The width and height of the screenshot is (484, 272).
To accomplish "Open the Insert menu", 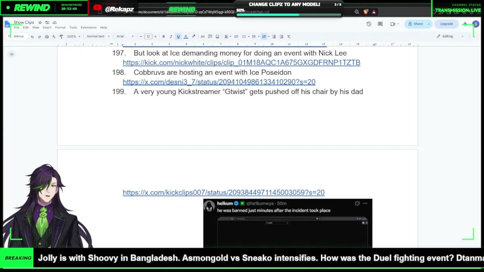I will click(x=47, y=28).
